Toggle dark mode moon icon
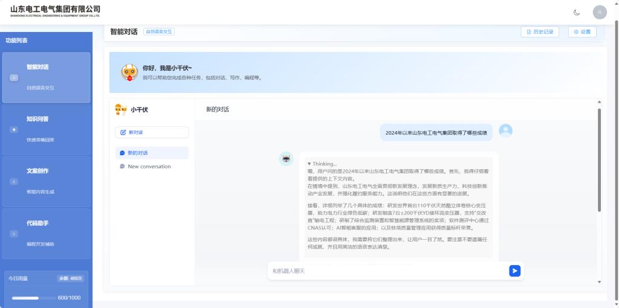The height and width of the screenshot is (308, 619). pos(576,12)
